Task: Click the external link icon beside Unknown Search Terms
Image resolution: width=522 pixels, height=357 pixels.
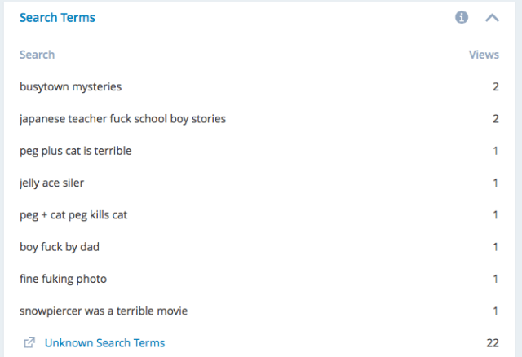Action: (x=29, y=343)
